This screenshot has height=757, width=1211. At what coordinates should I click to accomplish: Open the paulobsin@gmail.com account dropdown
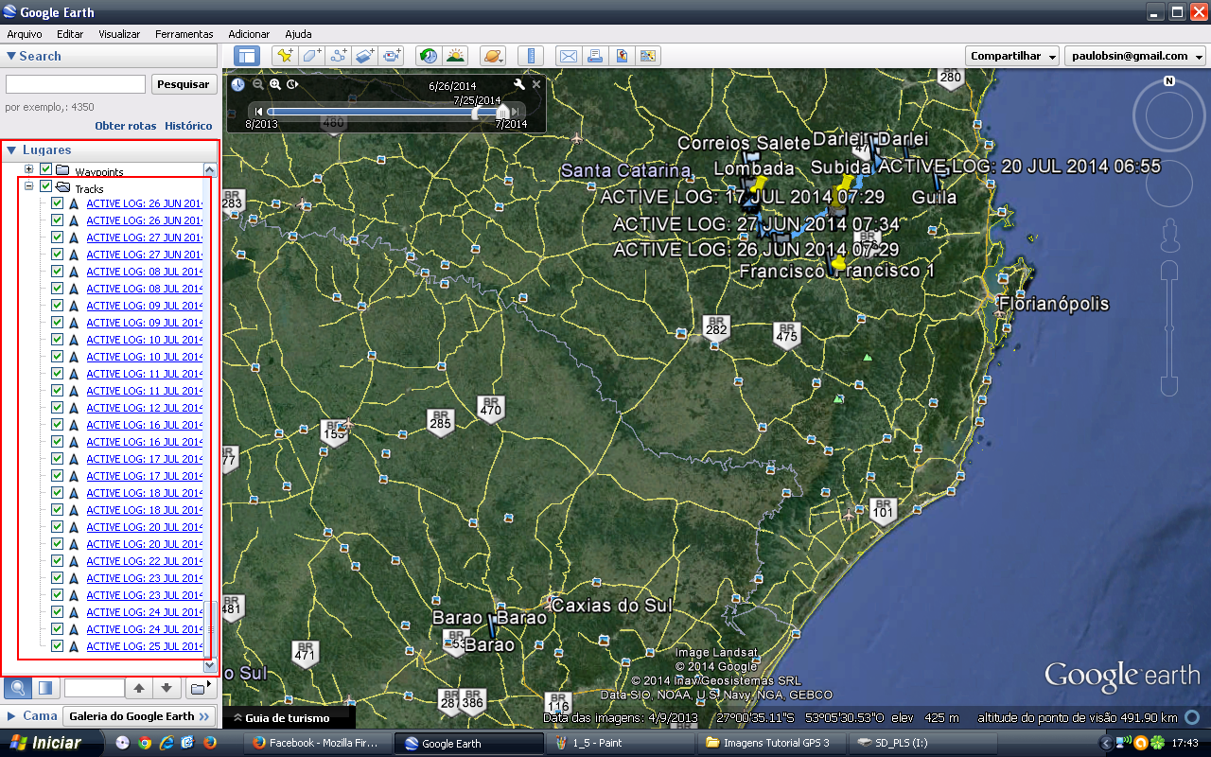[1135, 56]
